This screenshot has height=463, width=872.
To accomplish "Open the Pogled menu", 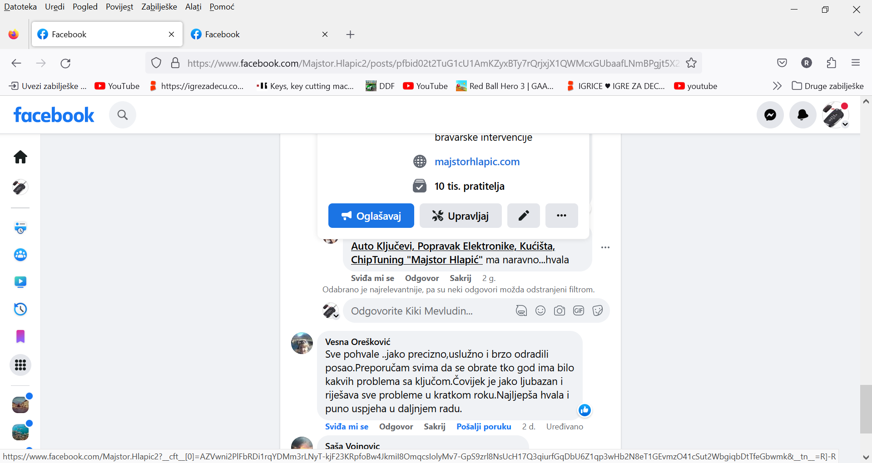I will [85, 7].
